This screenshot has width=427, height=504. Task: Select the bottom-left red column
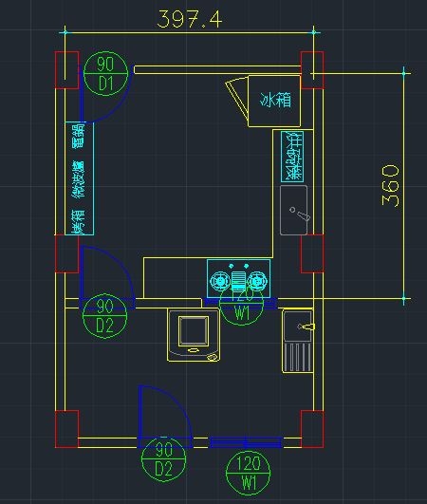click(66, 429)
